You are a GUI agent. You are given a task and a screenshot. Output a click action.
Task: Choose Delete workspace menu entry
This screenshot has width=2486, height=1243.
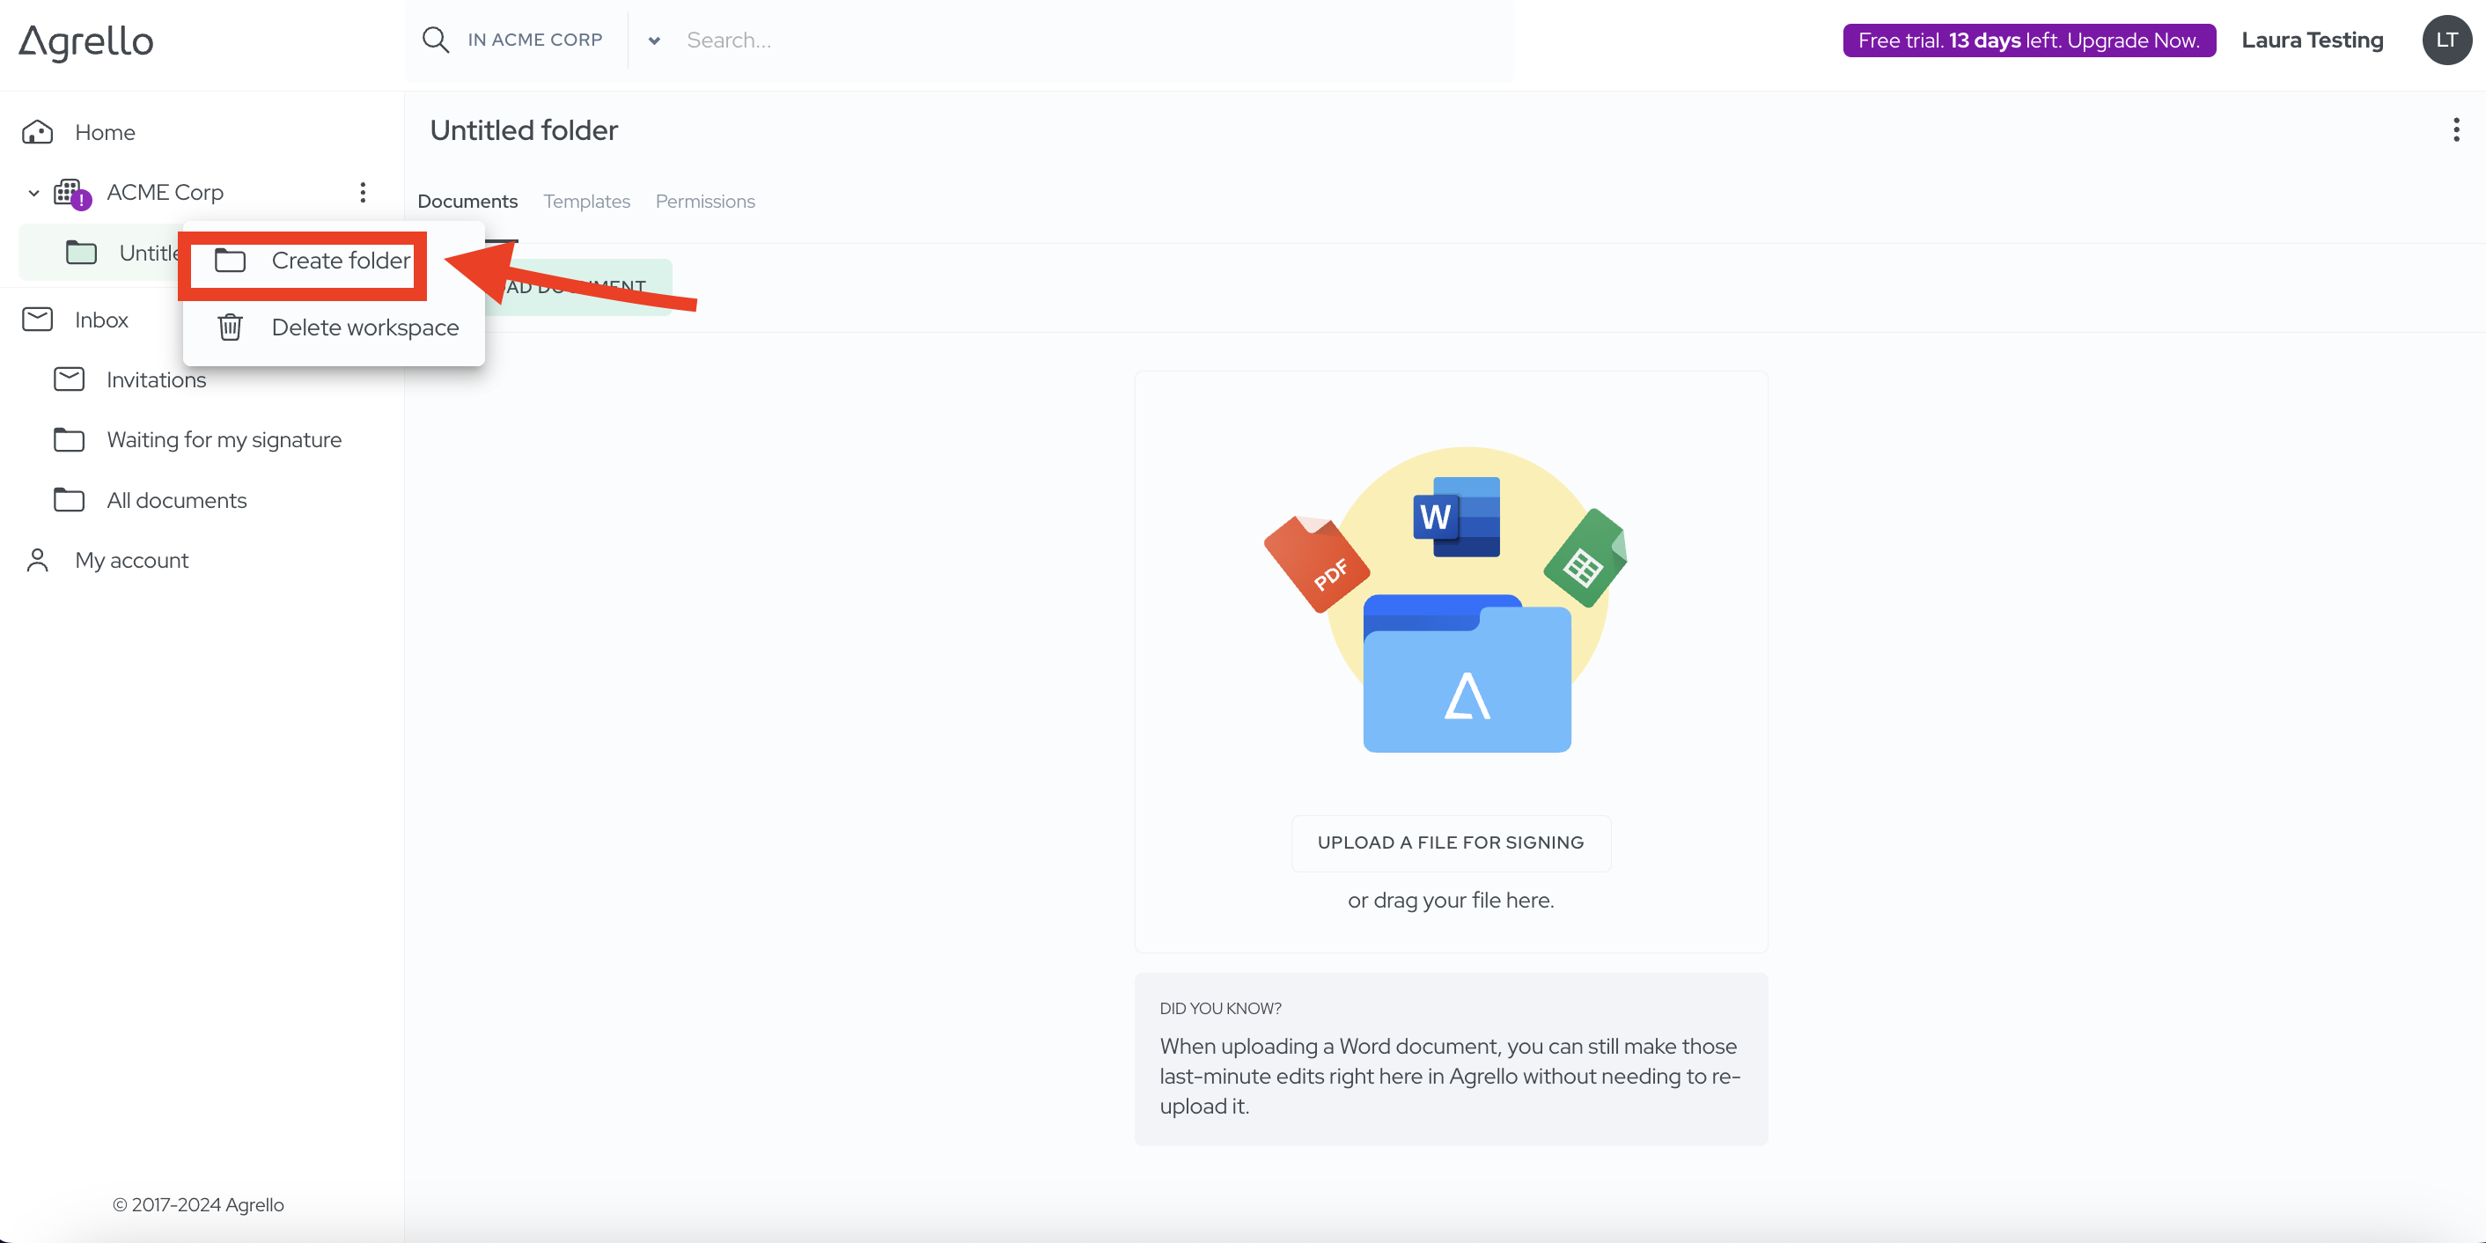pyautogui.click(x=364, y=327)
